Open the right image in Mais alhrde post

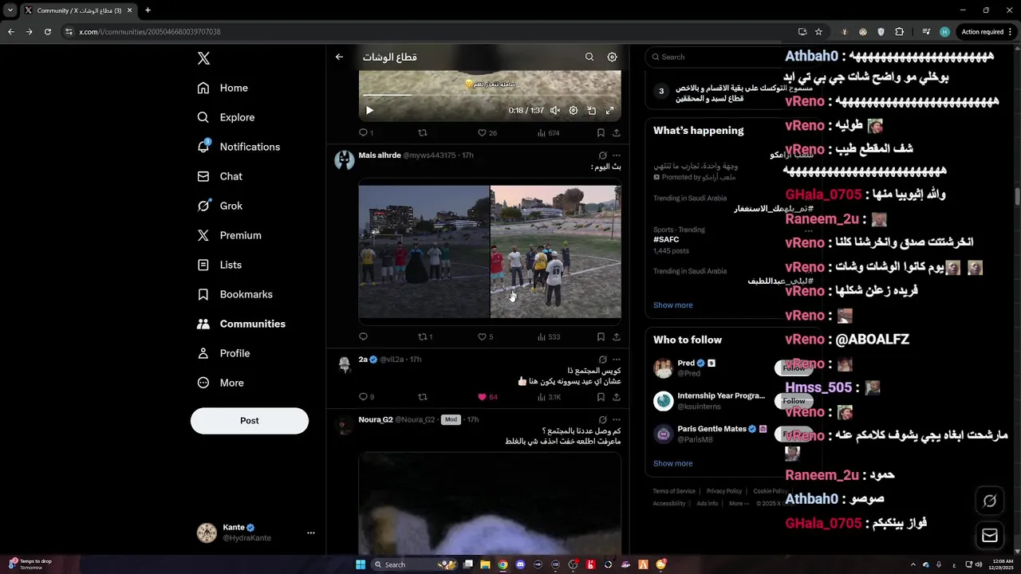(x=555, y=252)
